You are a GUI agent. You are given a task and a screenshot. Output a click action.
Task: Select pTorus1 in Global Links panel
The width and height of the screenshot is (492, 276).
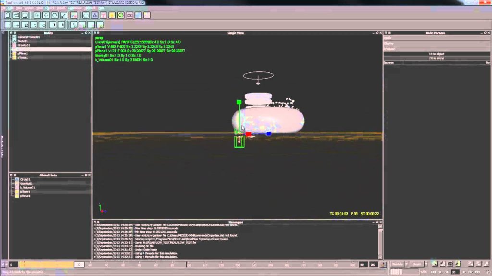pos(25,195)
